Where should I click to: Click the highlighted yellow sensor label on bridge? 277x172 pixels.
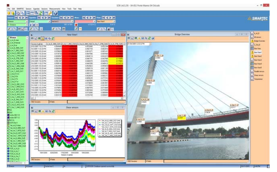tap(181, 117)
